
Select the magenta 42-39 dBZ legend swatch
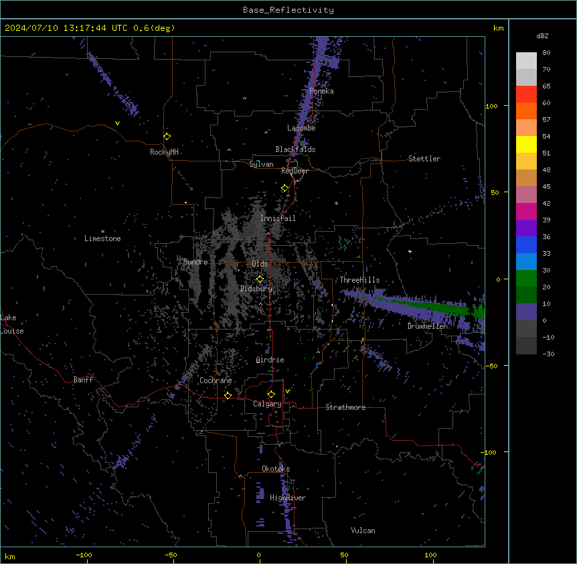pos(526,211)
